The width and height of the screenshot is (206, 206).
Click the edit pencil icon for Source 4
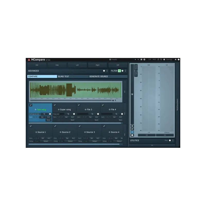pos(104,126)
